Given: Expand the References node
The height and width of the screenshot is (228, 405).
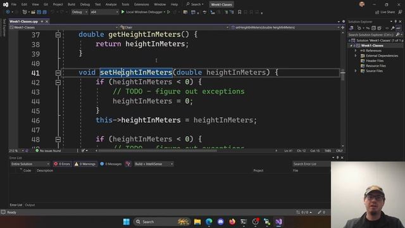Looking at the screenshot, I should click(x=356, y=51).
